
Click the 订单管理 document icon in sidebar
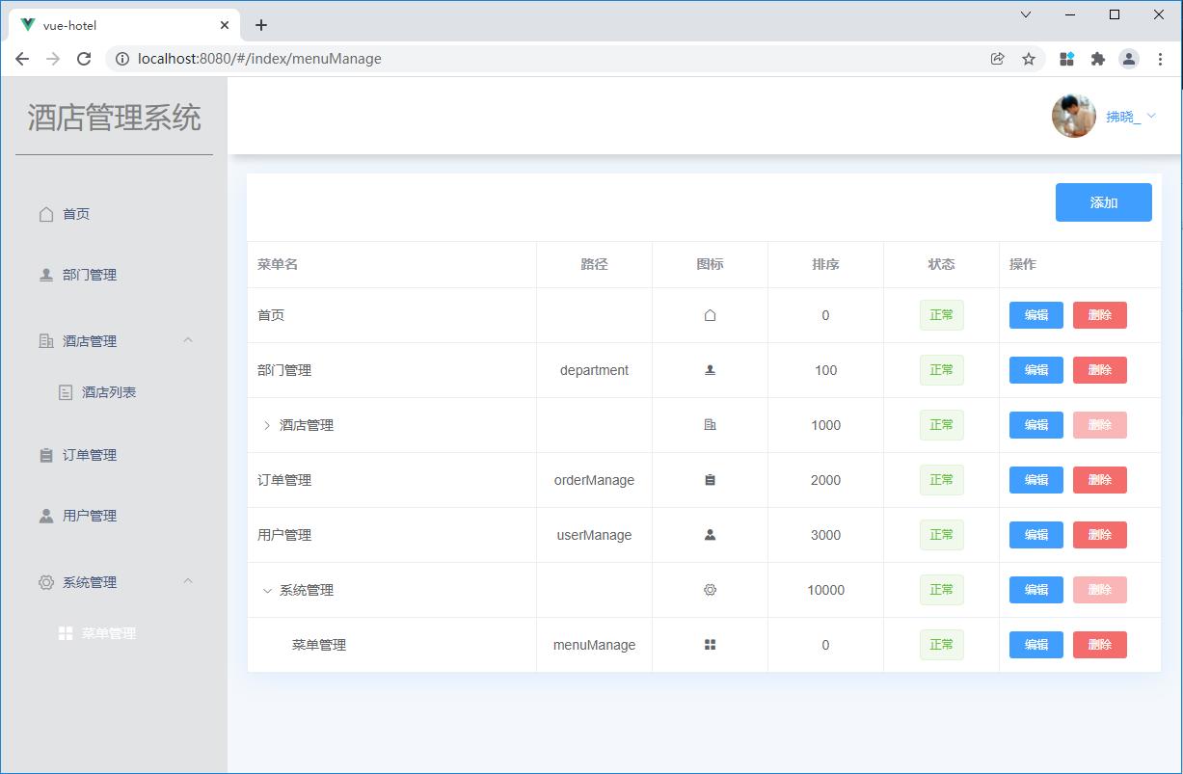[45, 454]
